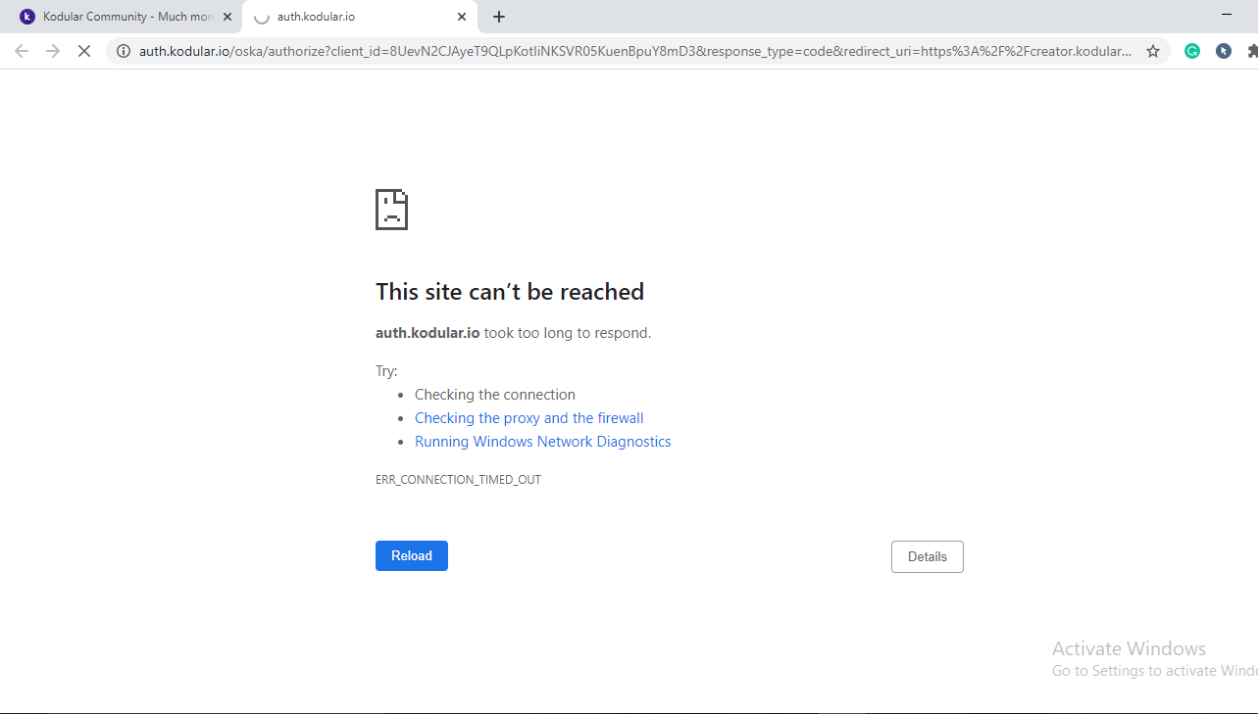1258x714 pixels.
Task: Open the dark cursor extension icon
Action: click(x=1224, y=51)
